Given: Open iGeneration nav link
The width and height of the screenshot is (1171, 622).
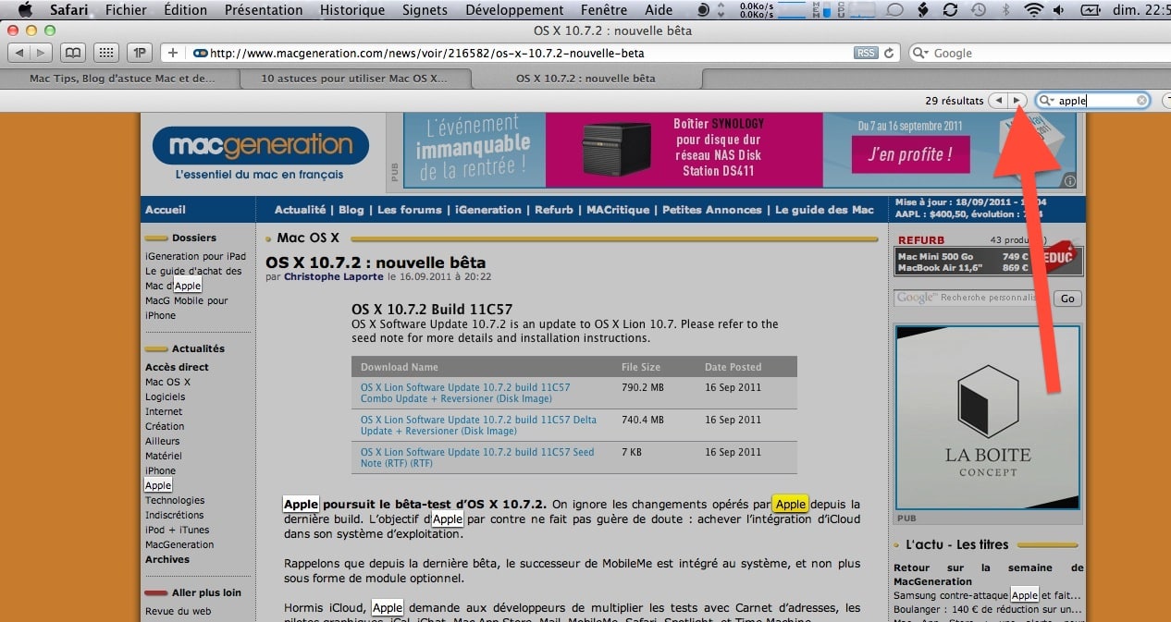Looking at the screenshot, I should 487,210.
